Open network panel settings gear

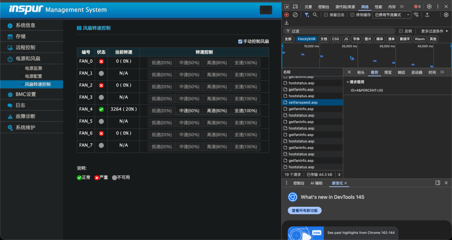coord(446,15)
